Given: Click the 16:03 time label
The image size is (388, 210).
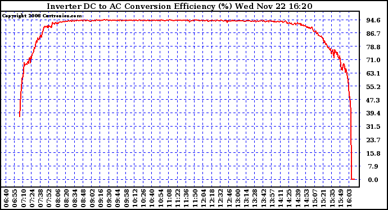Looking at the screenshot, I should (x=349, y=198).
